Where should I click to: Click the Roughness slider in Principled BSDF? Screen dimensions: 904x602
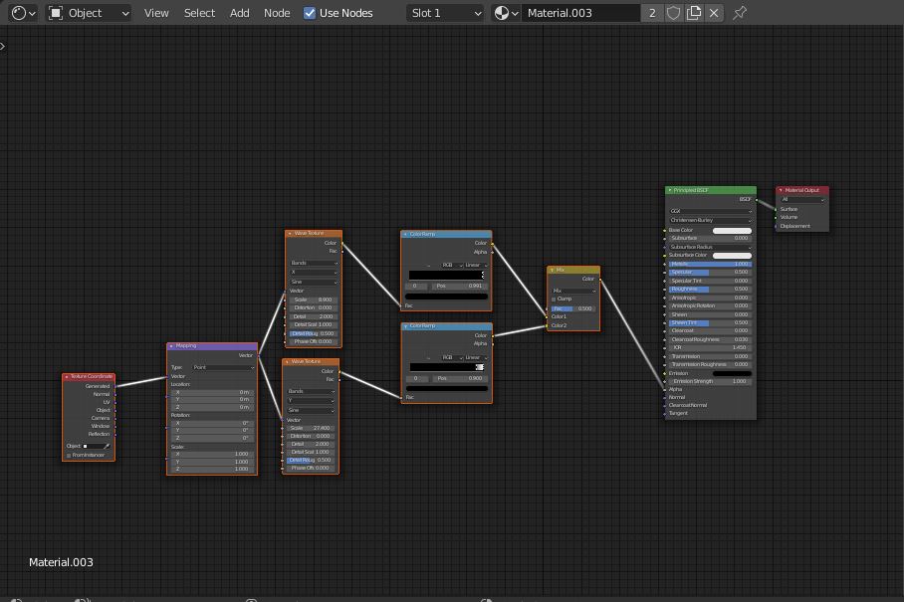(710, 290)
